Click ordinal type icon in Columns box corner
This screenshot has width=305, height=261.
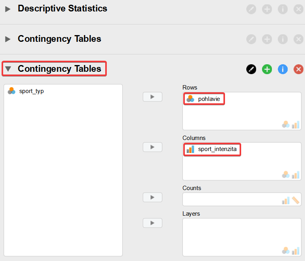click(x=296, y=175)
